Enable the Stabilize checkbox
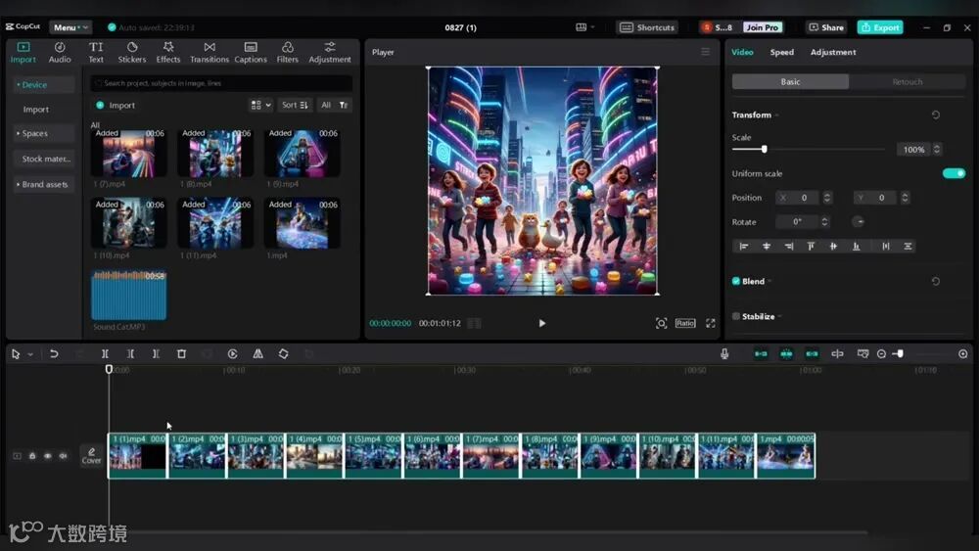 click(736, 316)
